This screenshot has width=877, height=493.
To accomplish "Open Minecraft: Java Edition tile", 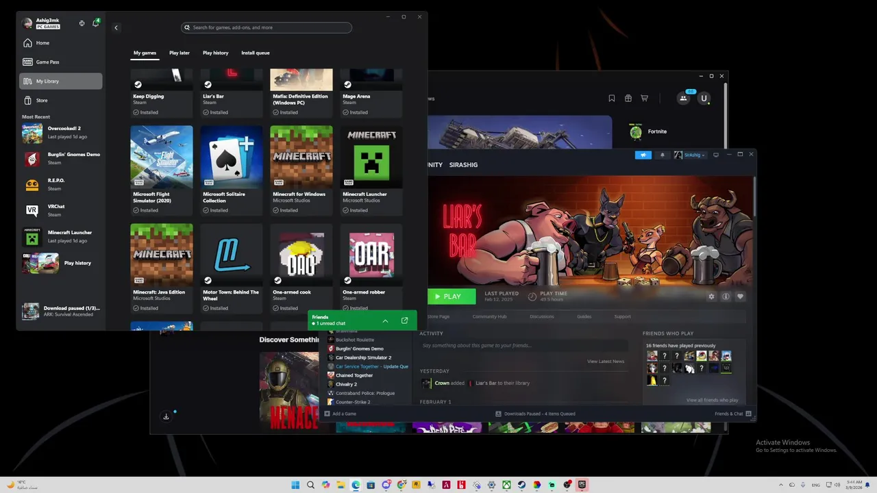I will click(x=161, y=267).
